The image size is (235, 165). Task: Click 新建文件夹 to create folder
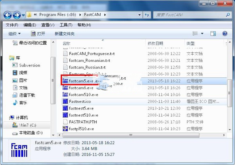tap(65, 34)
